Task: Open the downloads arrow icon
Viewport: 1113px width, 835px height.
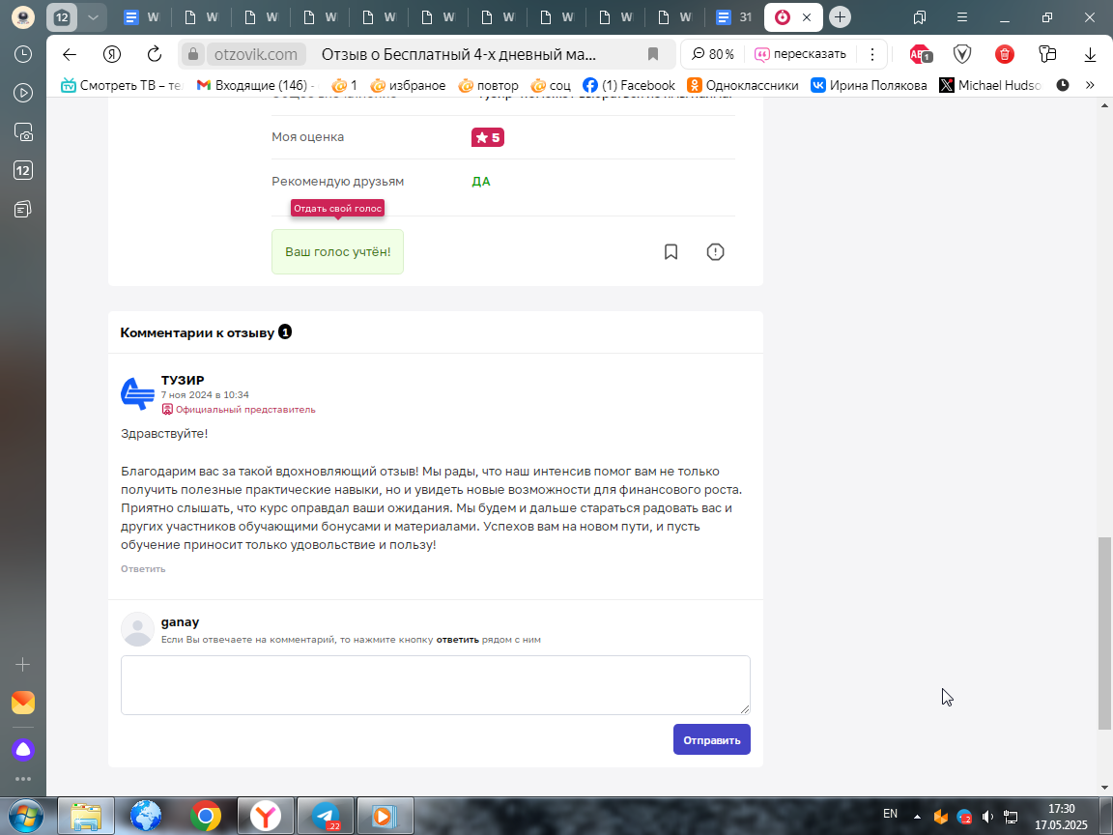Action: pyautogui.click(x=1090, y=55)
